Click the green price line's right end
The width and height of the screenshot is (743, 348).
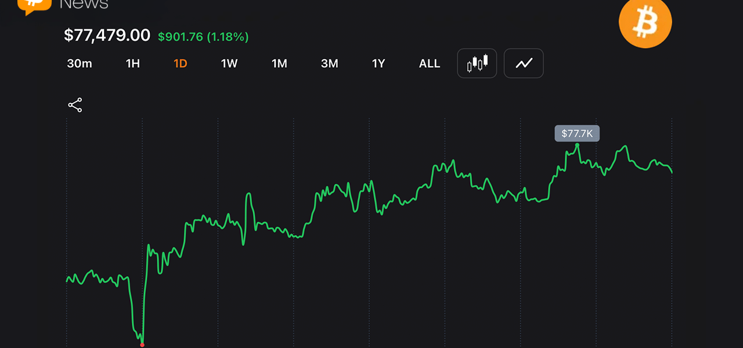pos(672,172)
